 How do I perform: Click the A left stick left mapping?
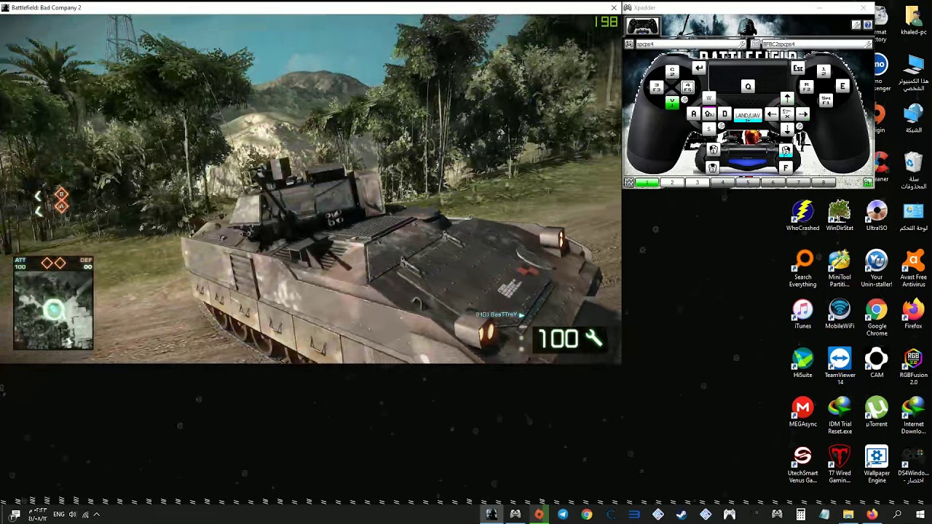(694, 114)
